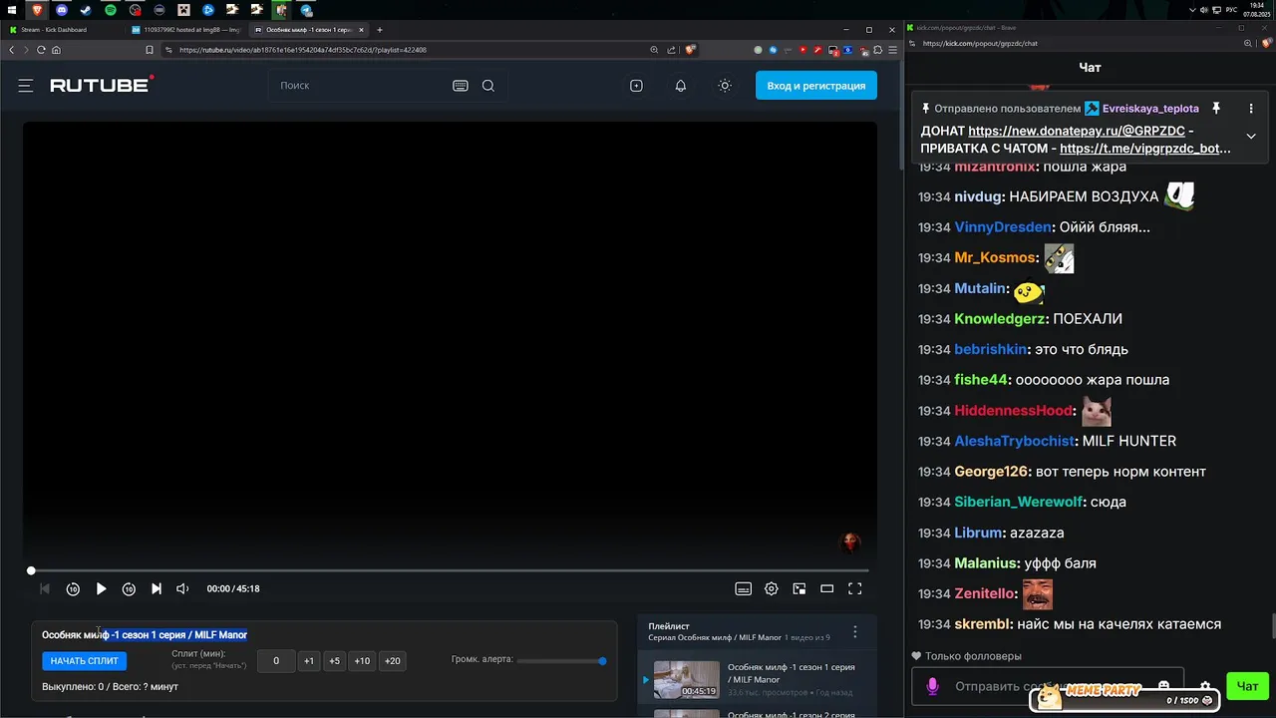Click the split minutes input field
Viewport: 1276px width, 718px height.
276,660
